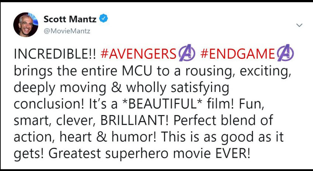Expand the tweet options chevron
The width and height of the screenshot is (313, 171).
click(299, 25)
